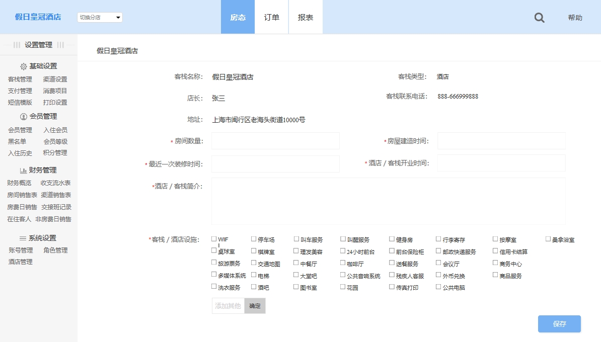Check the 信用卡结算 checkbox
601x342 pixels.
495,251
